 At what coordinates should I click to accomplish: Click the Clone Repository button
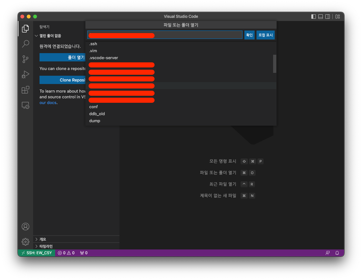pyautogui.click(x=62, y=80)
